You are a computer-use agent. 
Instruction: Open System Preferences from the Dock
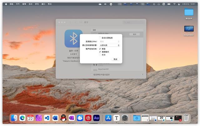tap(125, 118)
